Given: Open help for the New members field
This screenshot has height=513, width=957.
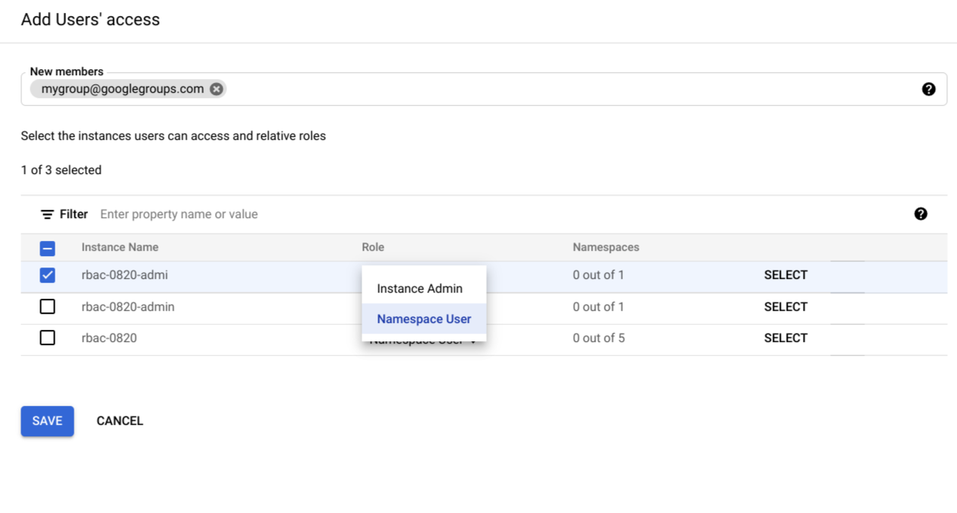Looking at the screenshot, I should [929, 89].
